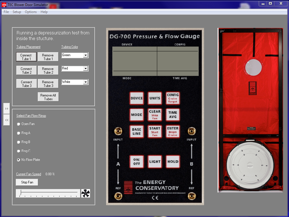Click the fan blade icon beside slider

pyautogui.click(x=86, y=193)
